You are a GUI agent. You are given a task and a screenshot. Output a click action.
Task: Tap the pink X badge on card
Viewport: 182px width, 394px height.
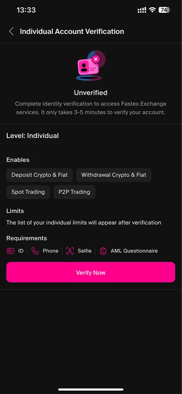pyautogui.click(x=95, y=59)
